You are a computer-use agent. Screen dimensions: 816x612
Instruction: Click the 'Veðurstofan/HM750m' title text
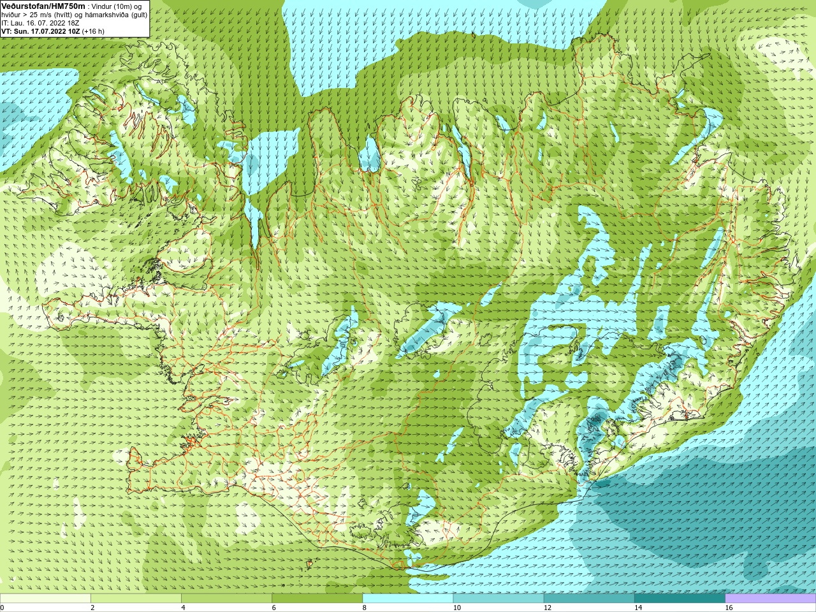click(43, 6)
